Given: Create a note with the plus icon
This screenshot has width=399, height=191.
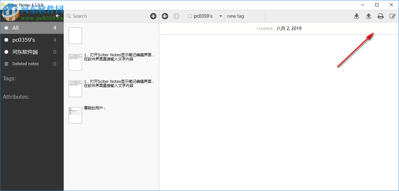Looking at the screenshot, I should coord(153,16).
